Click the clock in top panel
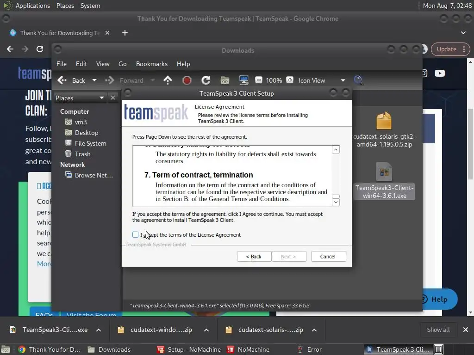Image resolution: width=474 pixels, height=355 pixels. [x=447, y=6]
